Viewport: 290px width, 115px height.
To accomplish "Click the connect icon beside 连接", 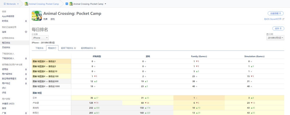I will point(26,32).
